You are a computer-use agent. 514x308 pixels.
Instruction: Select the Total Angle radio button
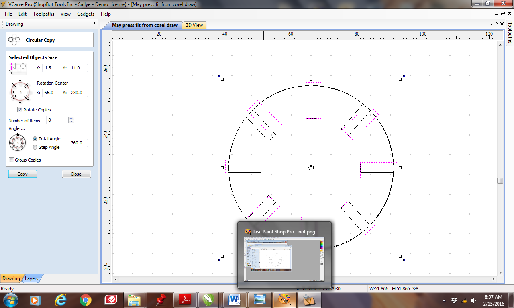(x=35, y=139)
